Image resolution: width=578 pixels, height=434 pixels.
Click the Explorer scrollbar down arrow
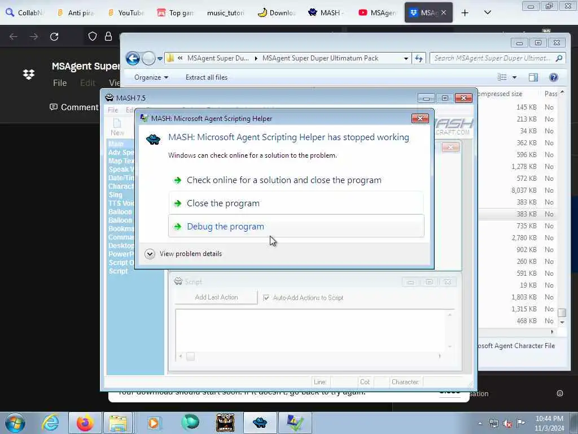(x=562, y=322)
